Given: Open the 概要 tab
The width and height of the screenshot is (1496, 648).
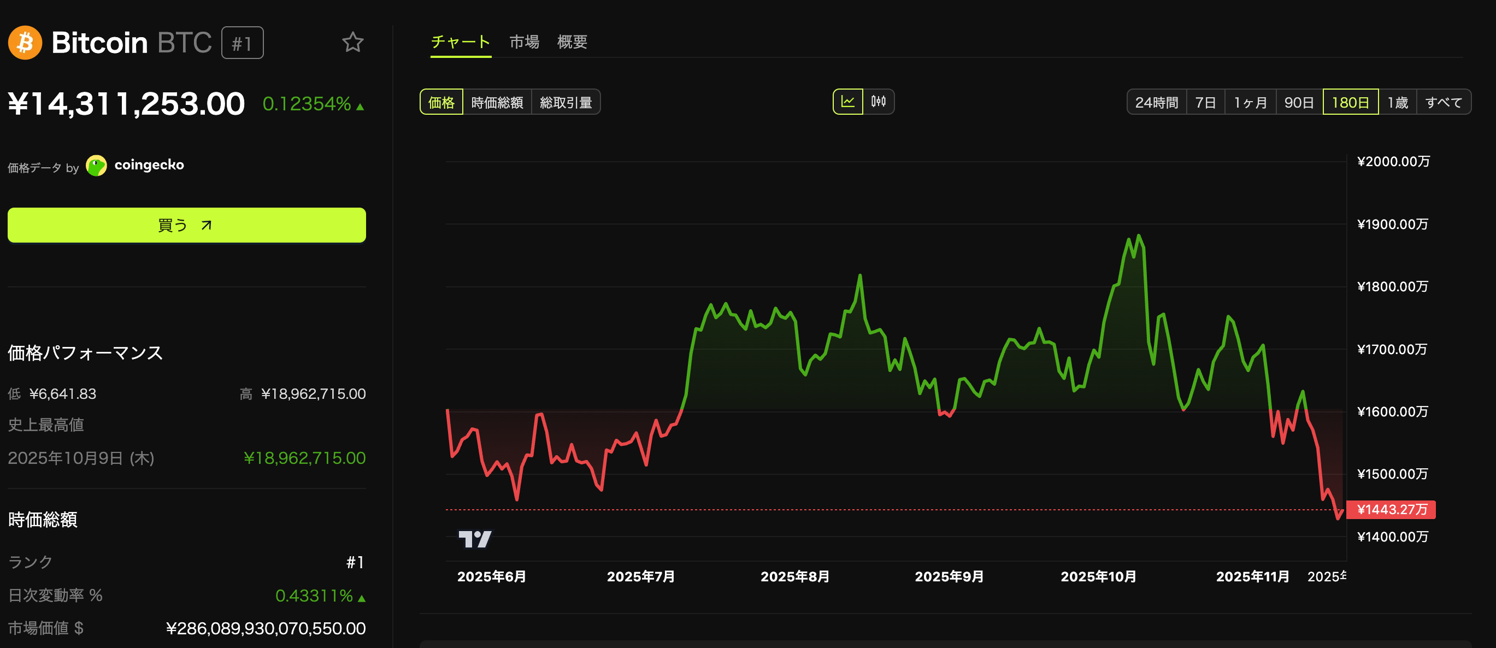Looking at the screenshot, I should click(572, 42).
